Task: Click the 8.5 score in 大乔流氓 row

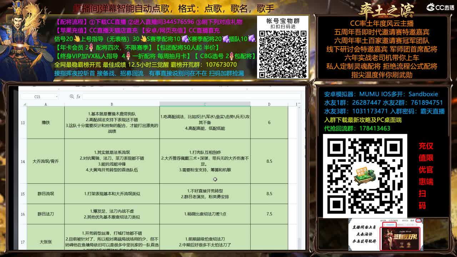Action: (x=269, y=161)
